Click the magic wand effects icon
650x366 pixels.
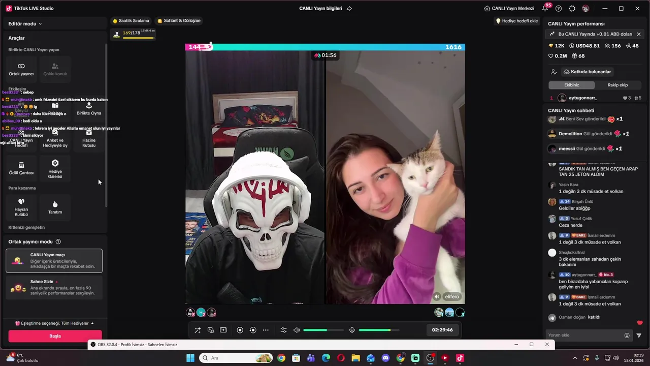[198, 330]
